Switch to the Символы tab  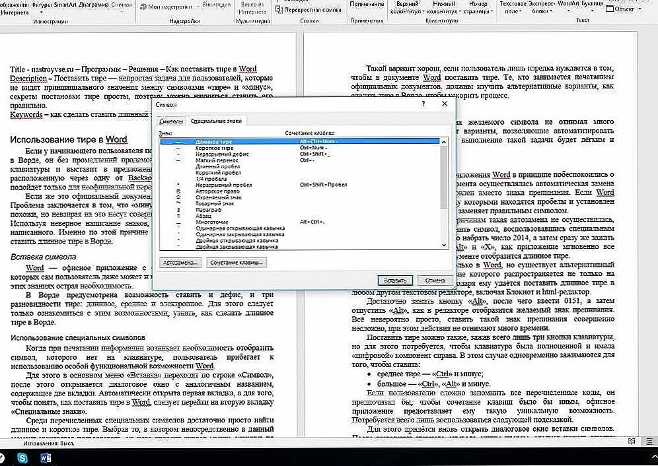point(171,121)
